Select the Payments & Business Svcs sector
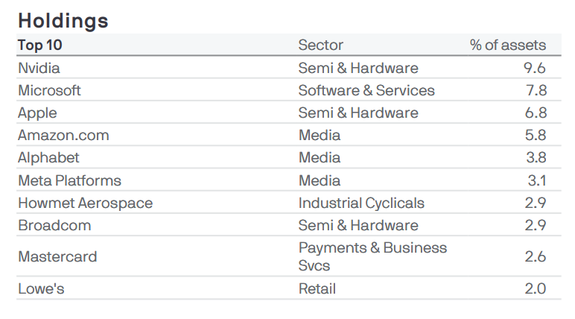This screenshot has width=575, height=319. coord(372,256)
